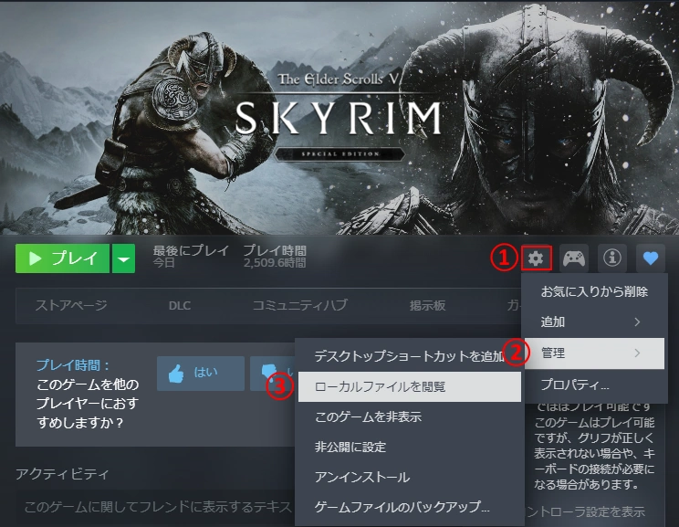Click the thumbs-up はい button
Viewport: 679px width, 527px height.
click(200, 373)
